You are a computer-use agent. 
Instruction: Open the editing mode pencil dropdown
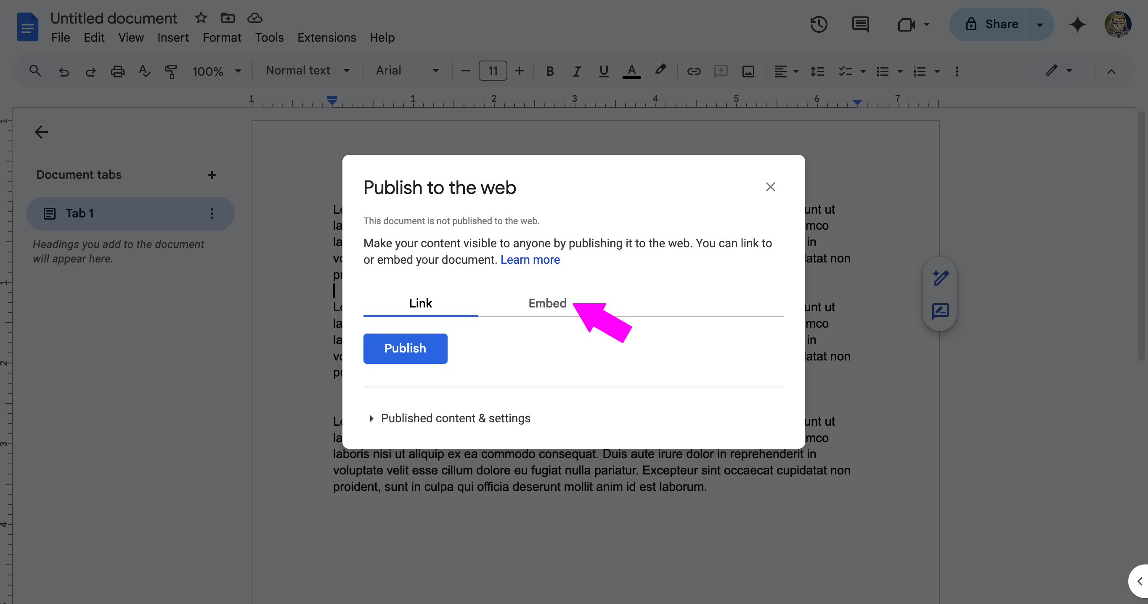pyautogui.click(x=1059, y=70)
